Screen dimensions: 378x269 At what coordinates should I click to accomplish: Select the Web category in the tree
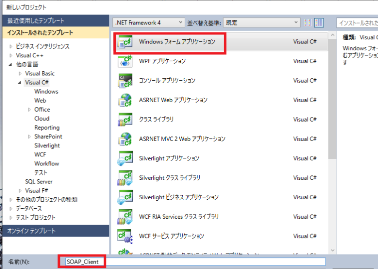coord(40,101)
